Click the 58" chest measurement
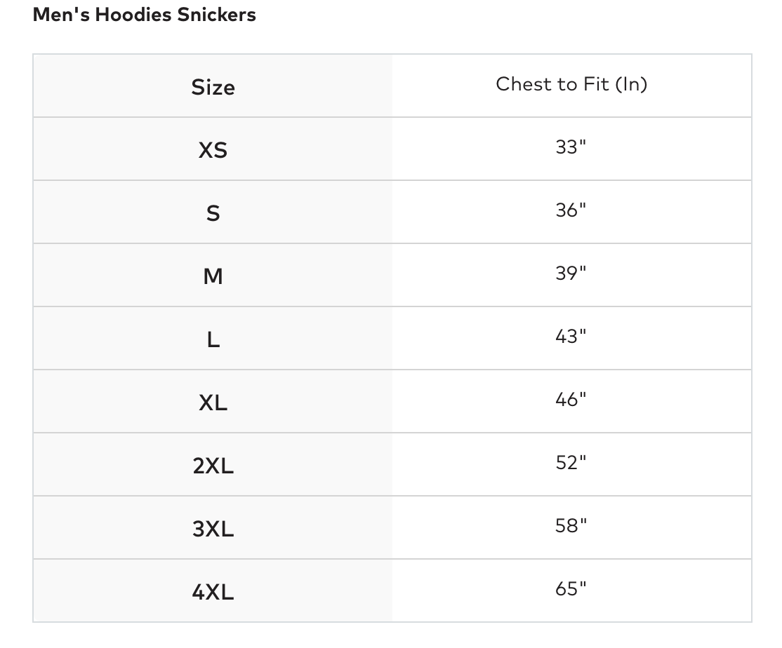 (x=571, y=526)
